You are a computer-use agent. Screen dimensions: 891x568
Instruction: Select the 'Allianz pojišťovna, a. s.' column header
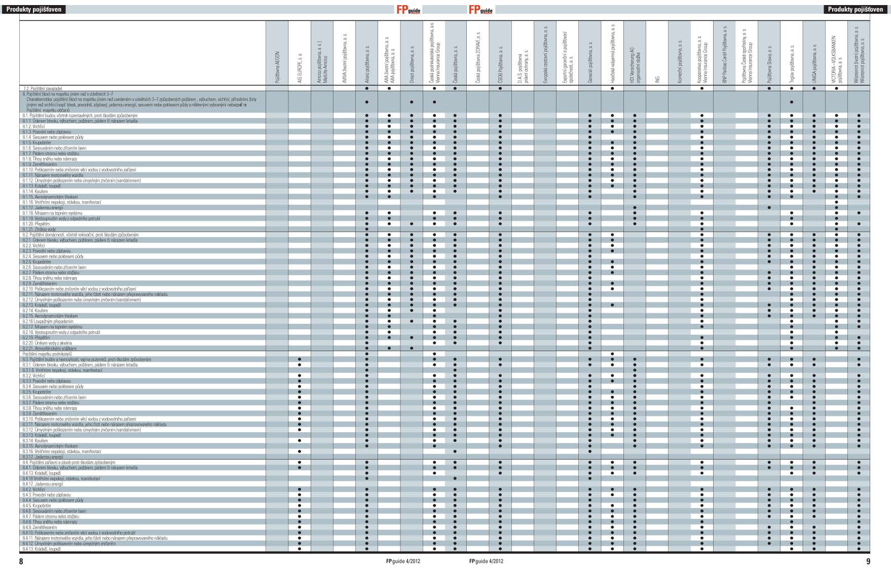coord(366,65)
